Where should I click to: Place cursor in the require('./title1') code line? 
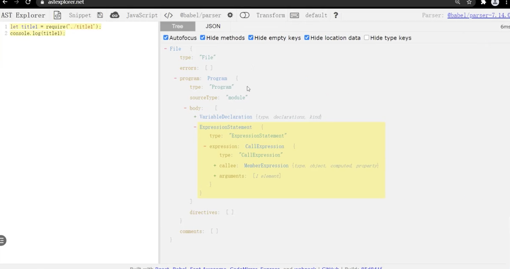pos(56,27)
